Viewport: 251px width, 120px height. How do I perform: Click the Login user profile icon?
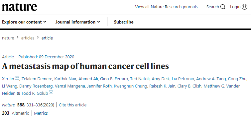(x=244, y=7)
